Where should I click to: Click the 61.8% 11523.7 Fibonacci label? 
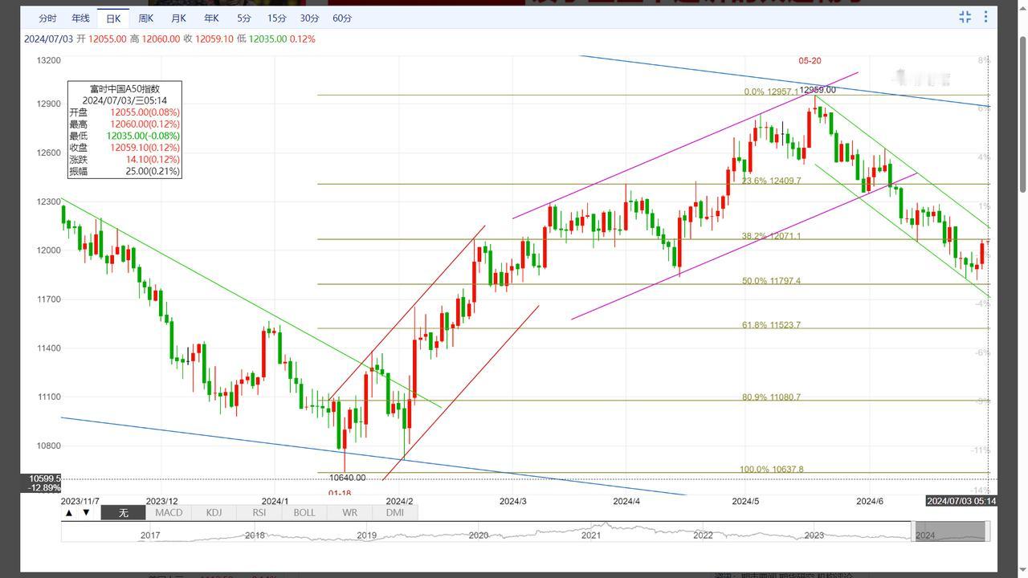click(771, 325)
